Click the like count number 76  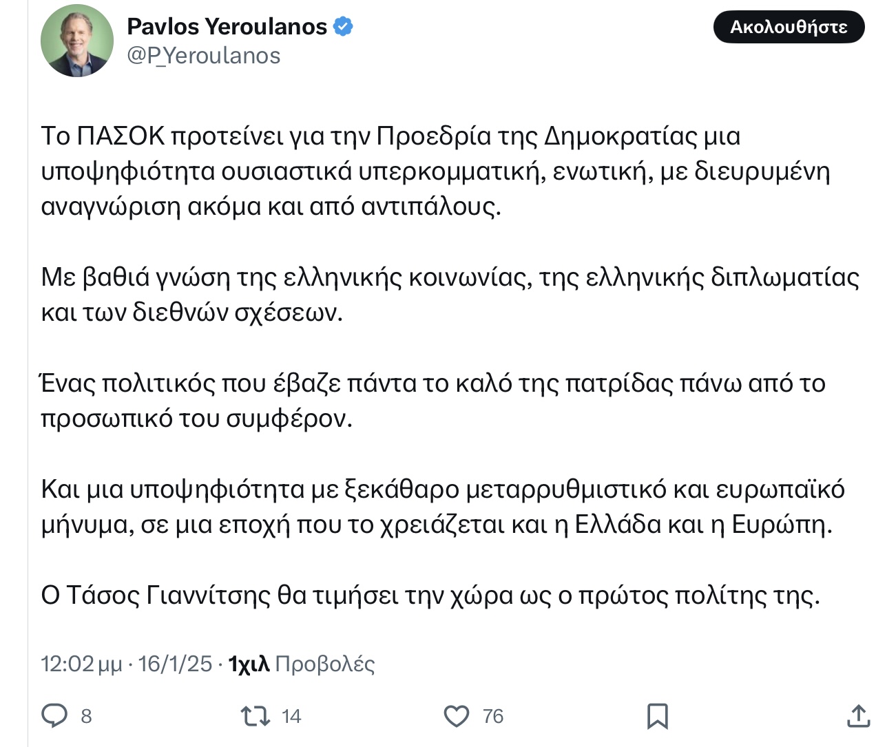tap(493, 717)
